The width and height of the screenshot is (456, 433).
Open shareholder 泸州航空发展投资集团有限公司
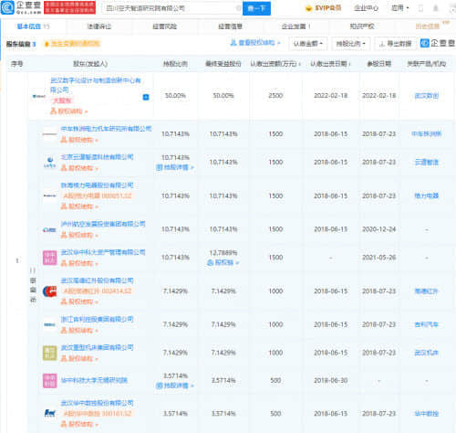103,224
